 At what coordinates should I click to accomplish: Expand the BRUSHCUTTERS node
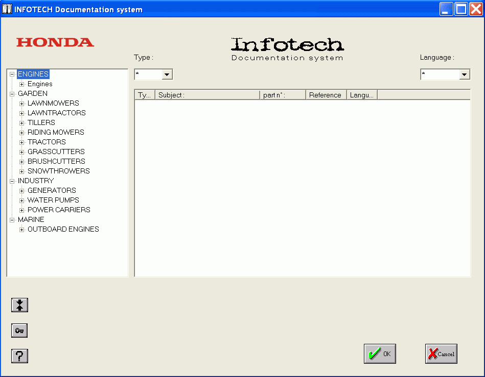(x=21, y=162)
